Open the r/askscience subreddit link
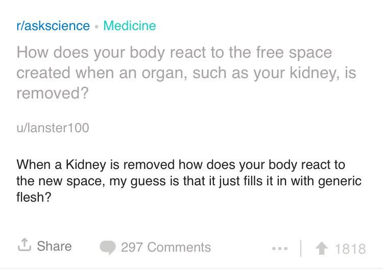This screenshot has height=270, width=383. pos(53,26)
